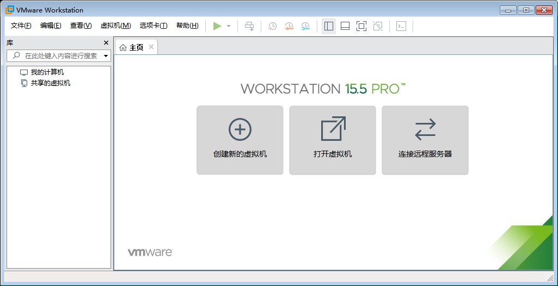Open the library search filter dropdown

point(106,56)
